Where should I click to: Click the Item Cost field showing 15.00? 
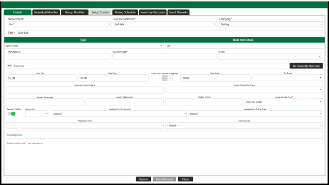tap(41, 78)
